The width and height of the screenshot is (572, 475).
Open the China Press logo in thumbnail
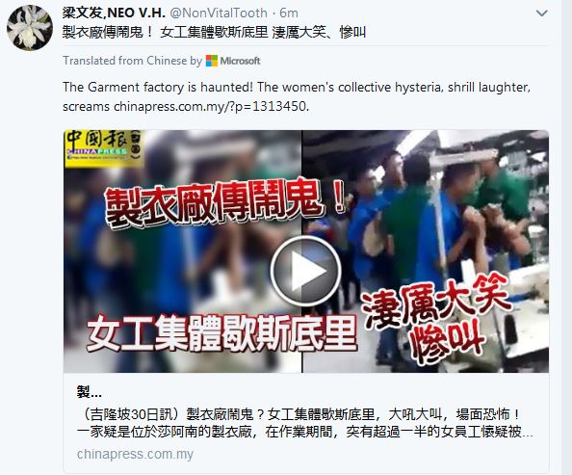pyautogui.click(x=104, y=149)
